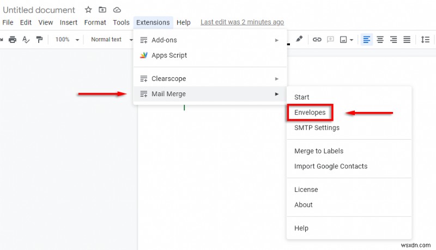The height and width of the screenshot is (250, 436).
Task: Print the document using printer icon
Action: click(13, 40)
